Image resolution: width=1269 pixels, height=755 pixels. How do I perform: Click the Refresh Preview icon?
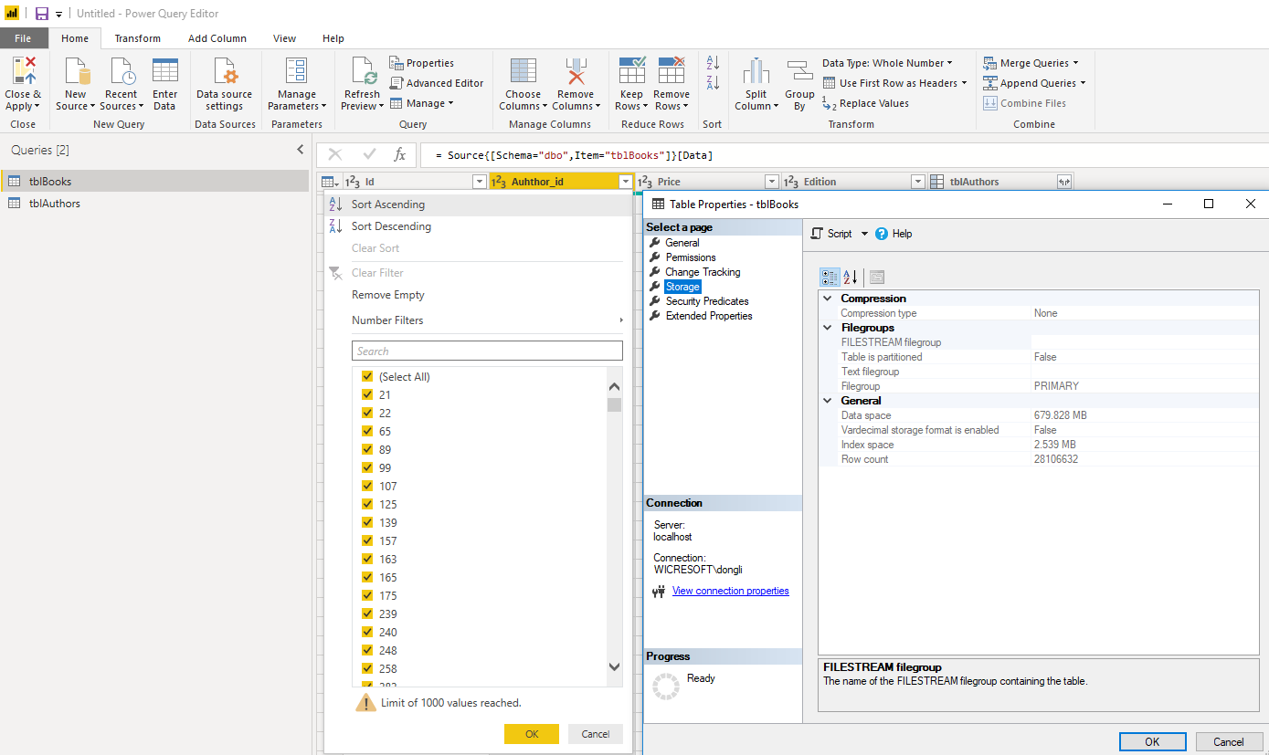(x=362, y=71)
